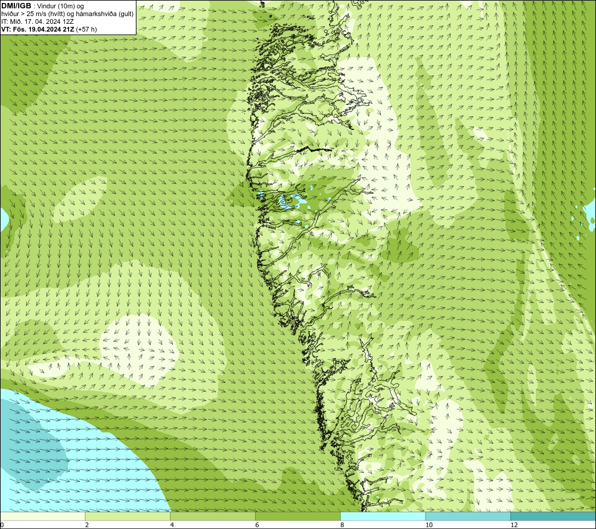Click the 'IT: Mið. 17. 04. 2024 12Z' line

tap(37, 21)
